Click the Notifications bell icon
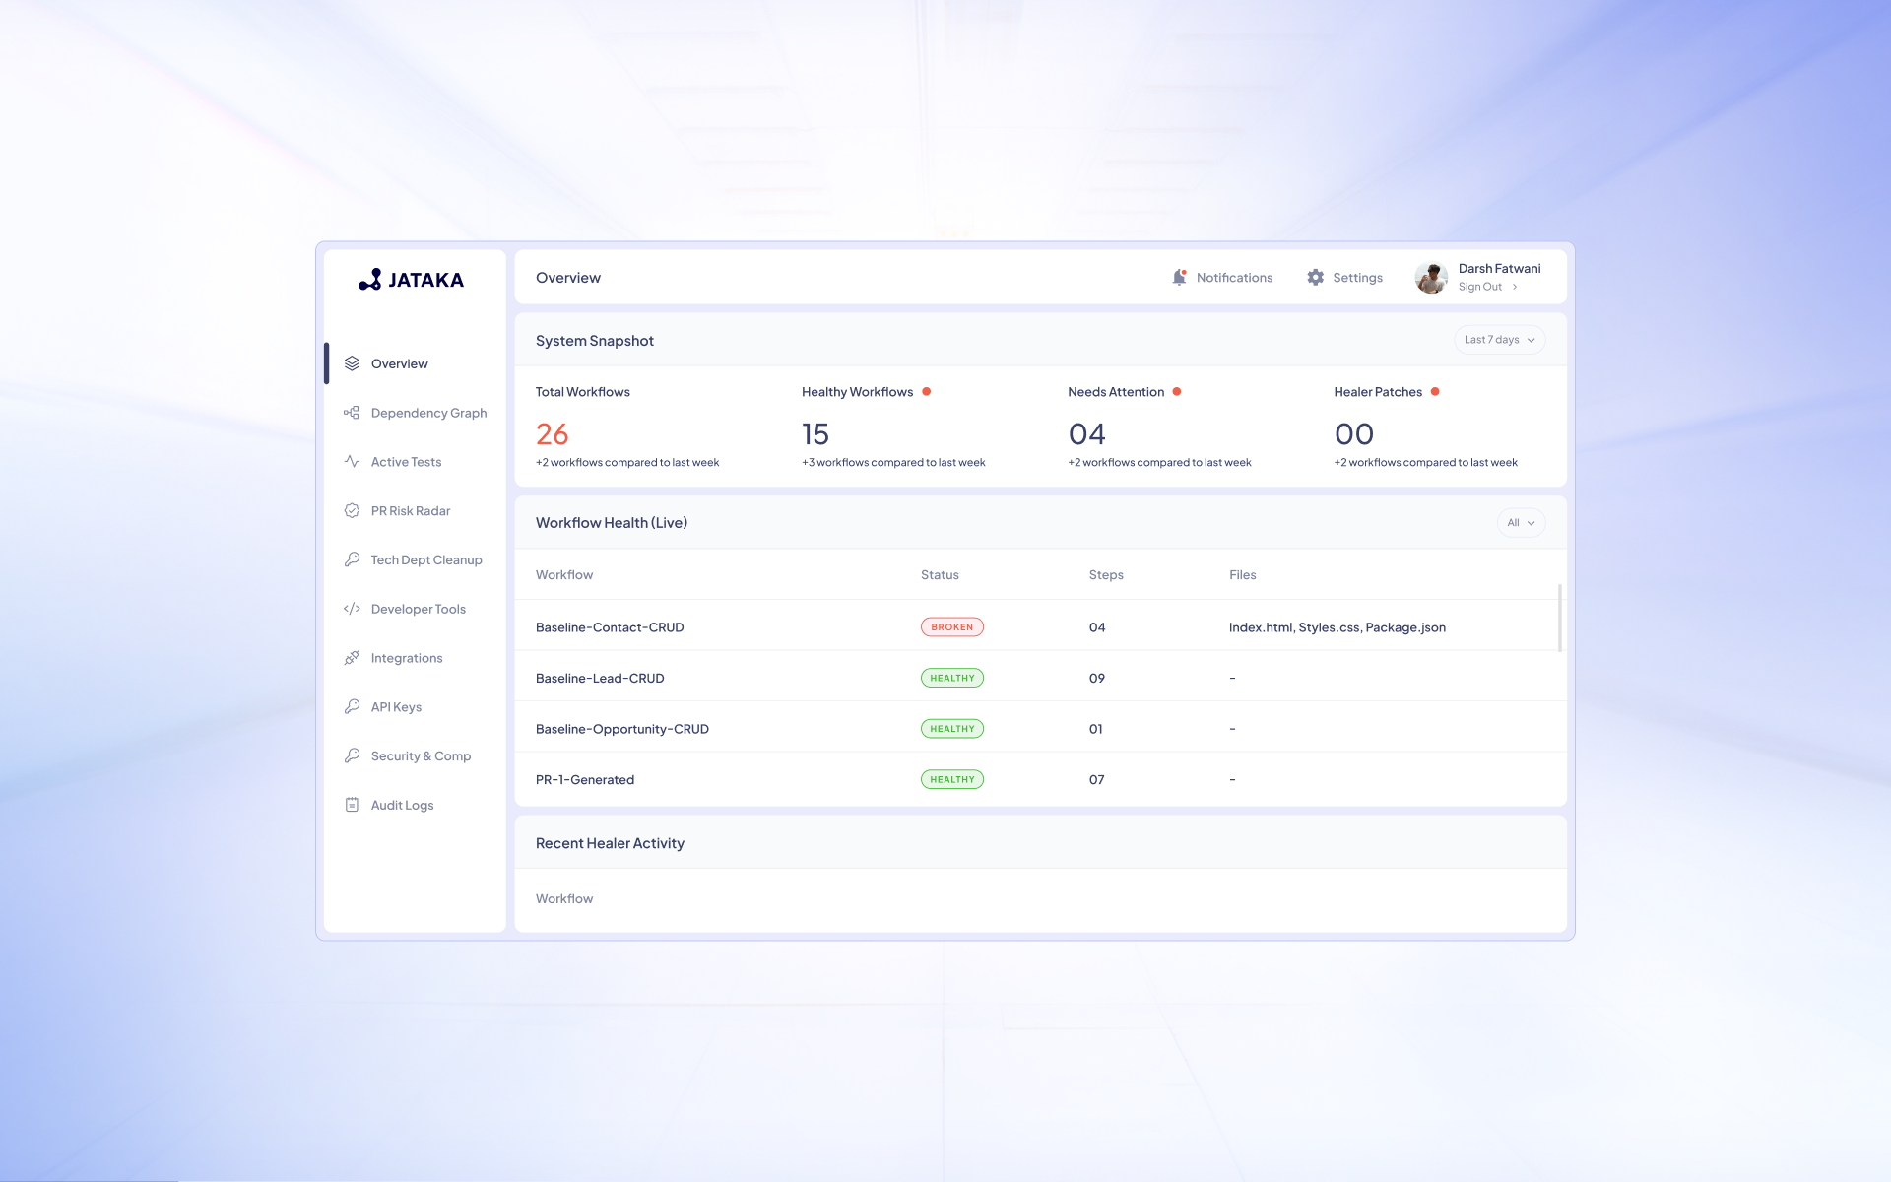The width and height of the screenshot is (1891, 1182). point(1179,278)
